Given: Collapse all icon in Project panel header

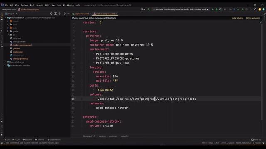Looking at the screenshot, I should [59, 14].
